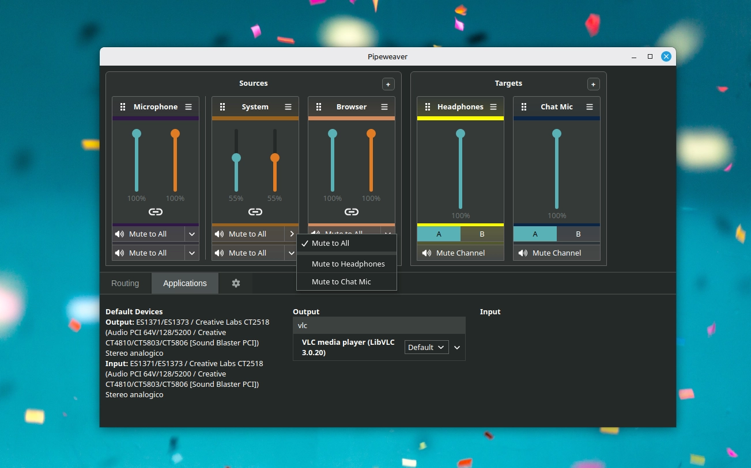Click the Microphone drag handle icon
The height and width of the screenshot is (468, 751).
coord(123,107)
